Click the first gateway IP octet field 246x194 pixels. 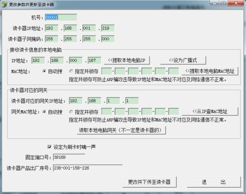tap(75, 101)
